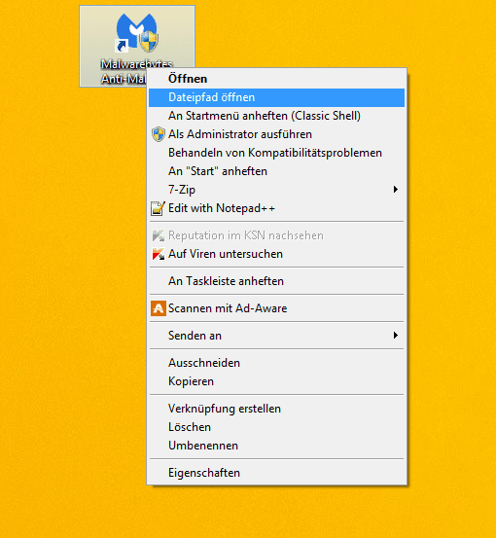Expand the 7-Zip submenu arrow
The width and height of the screenshot is (496, 538).
coord(396,190)
